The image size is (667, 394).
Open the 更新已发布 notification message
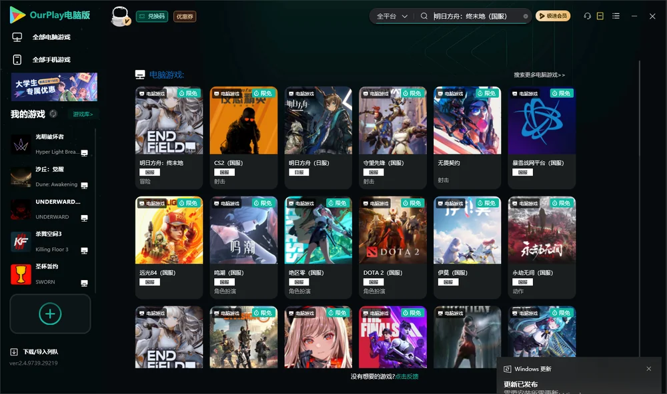point(521,384)
